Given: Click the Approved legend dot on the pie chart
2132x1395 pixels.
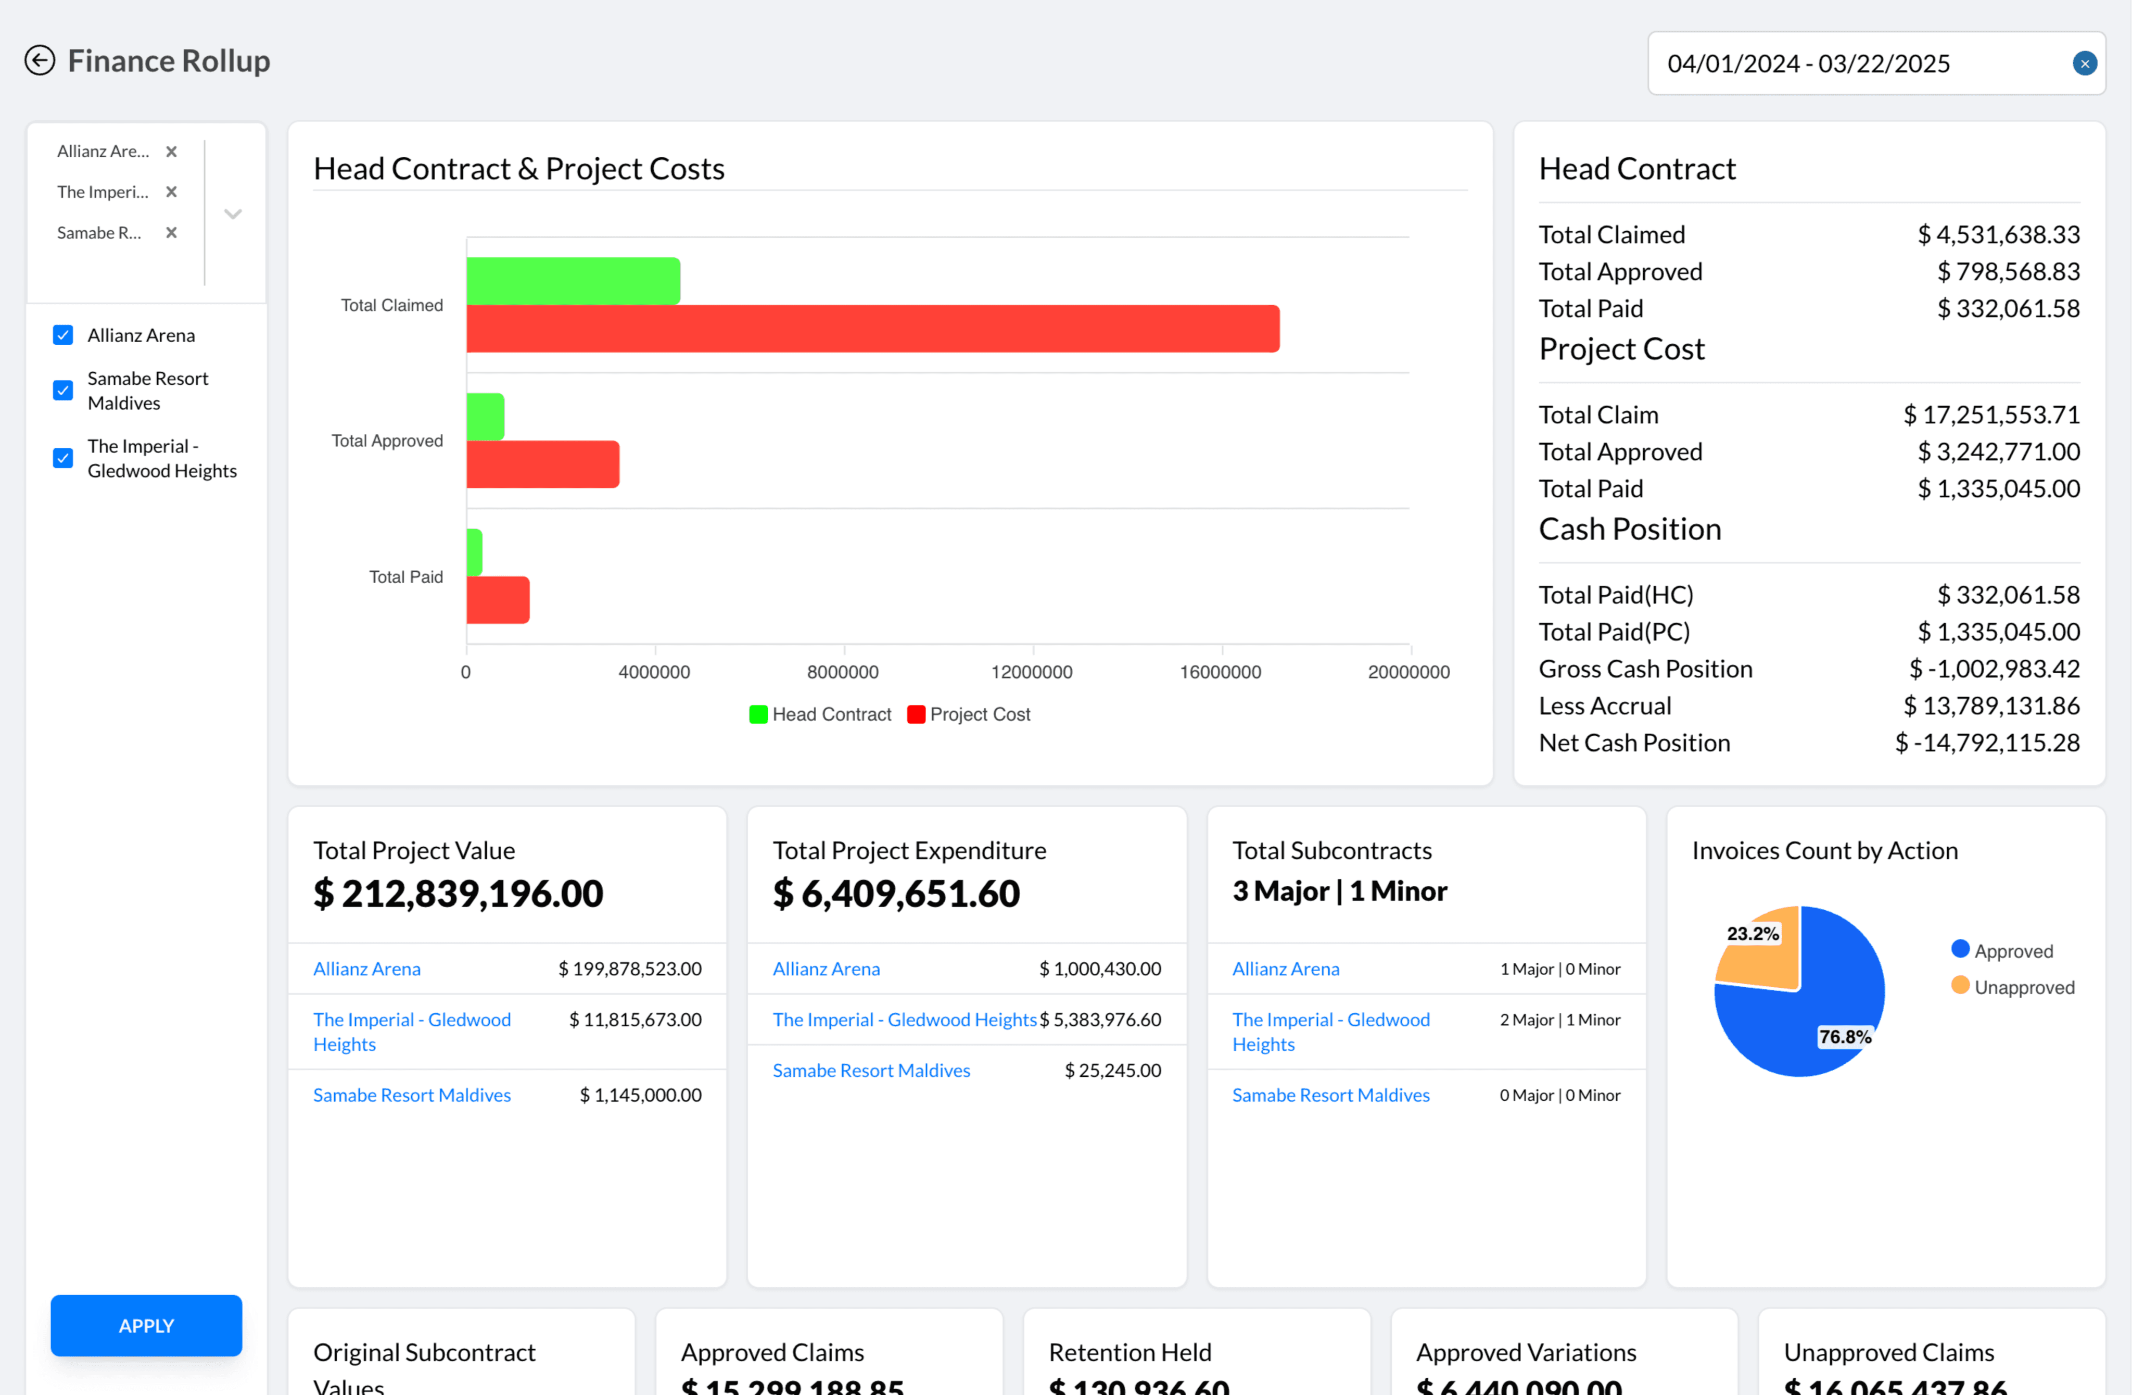Looking at the screenshot, I should 1961,949.
